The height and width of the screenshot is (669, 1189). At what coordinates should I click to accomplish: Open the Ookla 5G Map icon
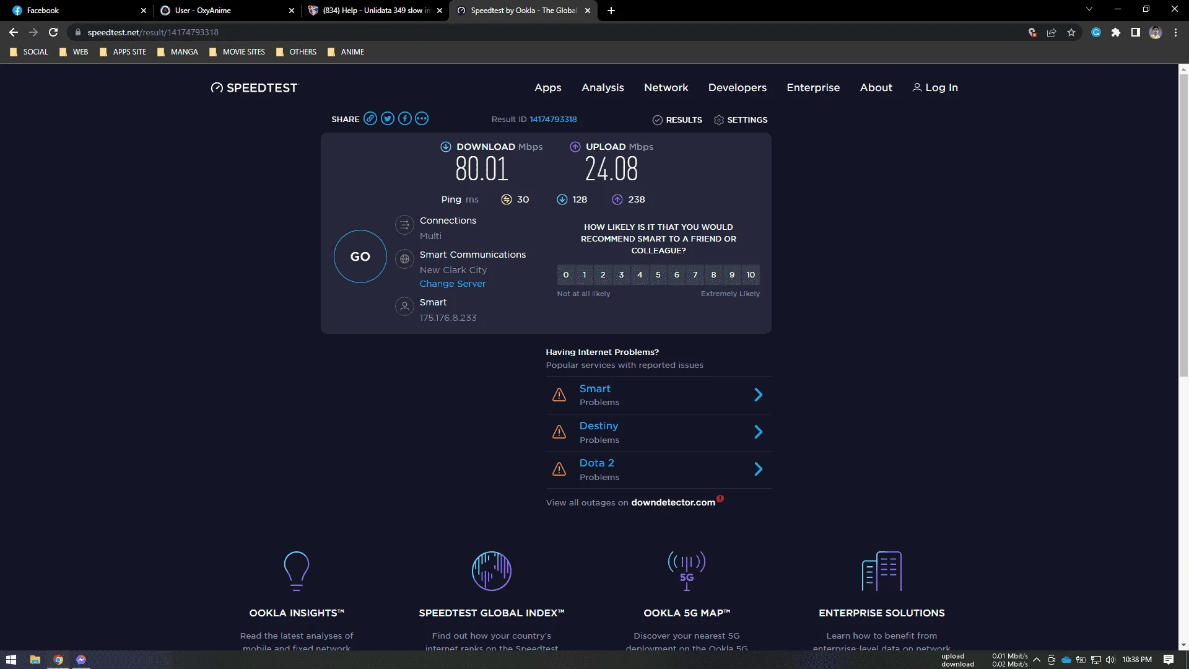pyautogui.click(x=687, y=571)
